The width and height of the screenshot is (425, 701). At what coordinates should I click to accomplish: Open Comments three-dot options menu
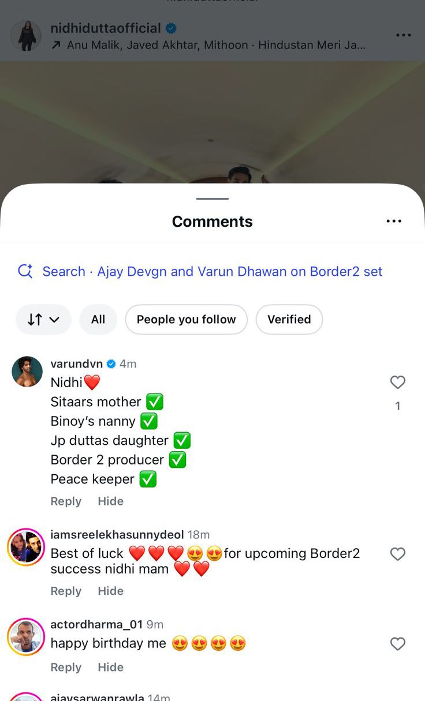(394, 222)
